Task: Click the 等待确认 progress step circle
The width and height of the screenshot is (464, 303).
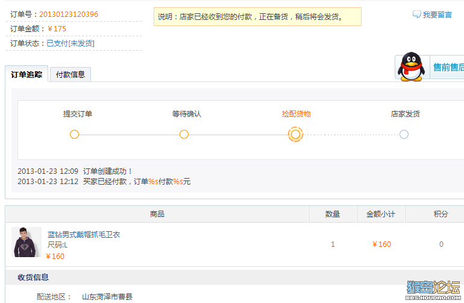Action: click(x=184, y=135)
